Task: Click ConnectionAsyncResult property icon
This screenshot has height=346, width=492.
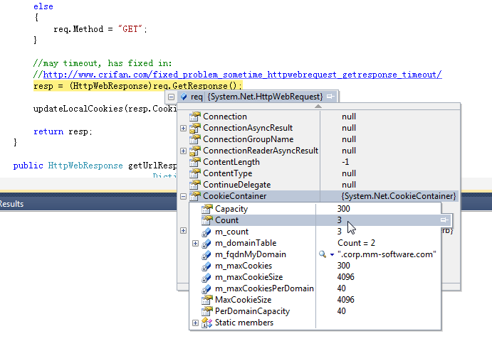Action: point(194,128)
